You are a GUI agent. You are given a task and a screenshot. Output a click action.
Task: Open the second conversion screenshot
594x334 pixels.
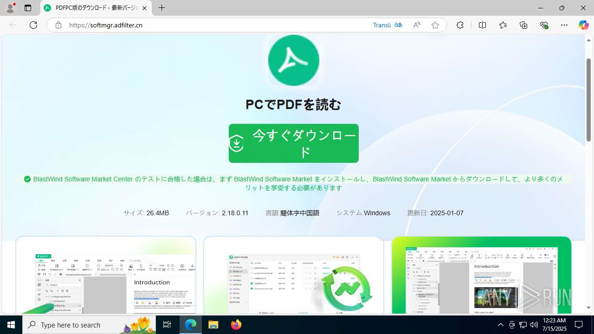pyautogui.click(x=294, y=275)
